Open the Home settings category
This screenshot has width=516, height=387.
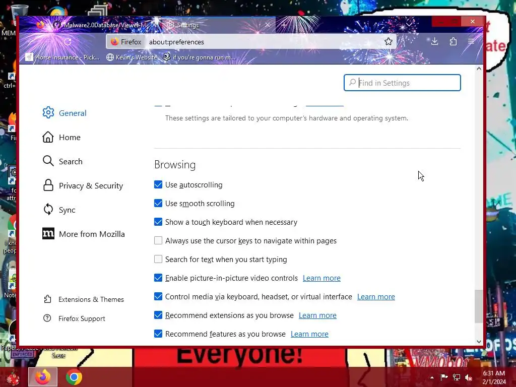[61, 137]
